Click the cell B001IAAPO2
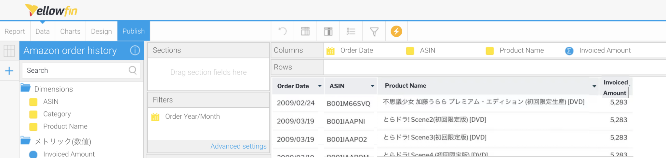The image size is (666, 158). [x=347, y=140]
